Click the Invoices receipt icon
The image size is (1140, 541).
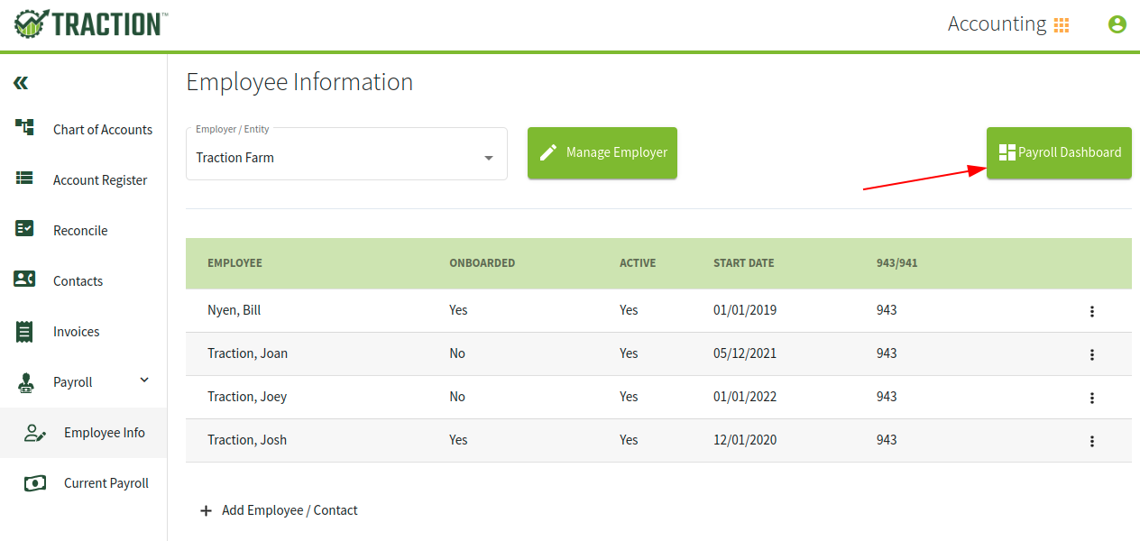pos(25,331)
